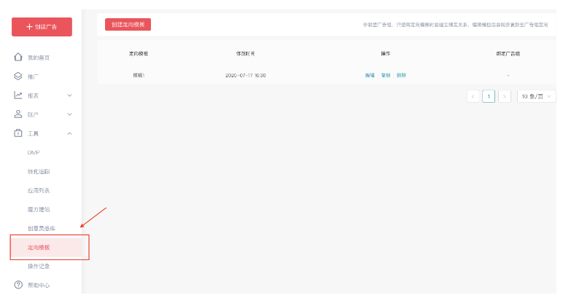Open 应用列表 in the sidebar
The height and width of the screenshot is (298, 563).
[x=39, y=190]
